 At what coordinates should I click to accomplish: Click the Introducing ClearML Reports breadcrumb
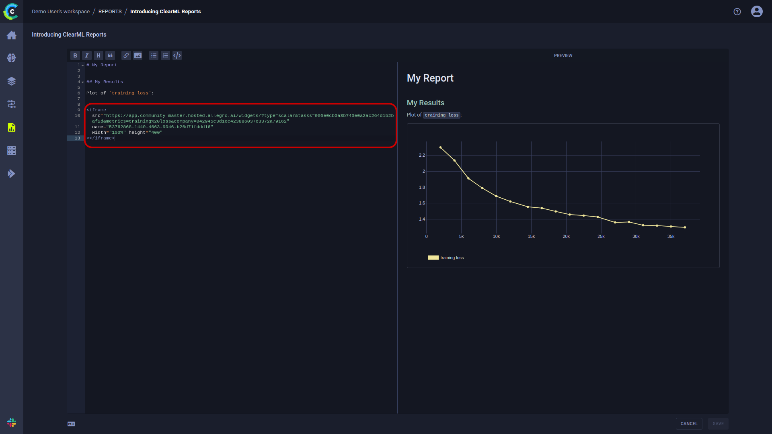(166, 12)
